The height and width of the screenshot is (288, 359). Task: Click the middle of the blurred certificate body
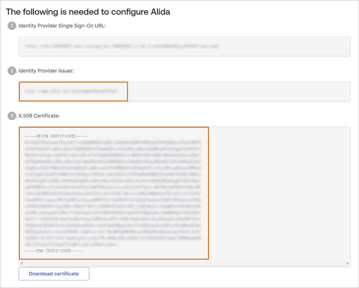pos(113,193)
